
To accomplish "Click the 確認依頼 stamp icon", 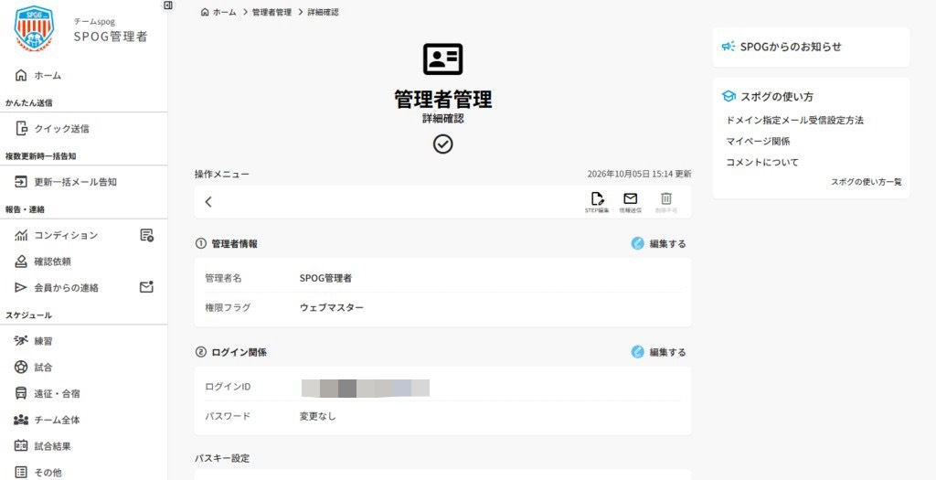I will [21, 261].
